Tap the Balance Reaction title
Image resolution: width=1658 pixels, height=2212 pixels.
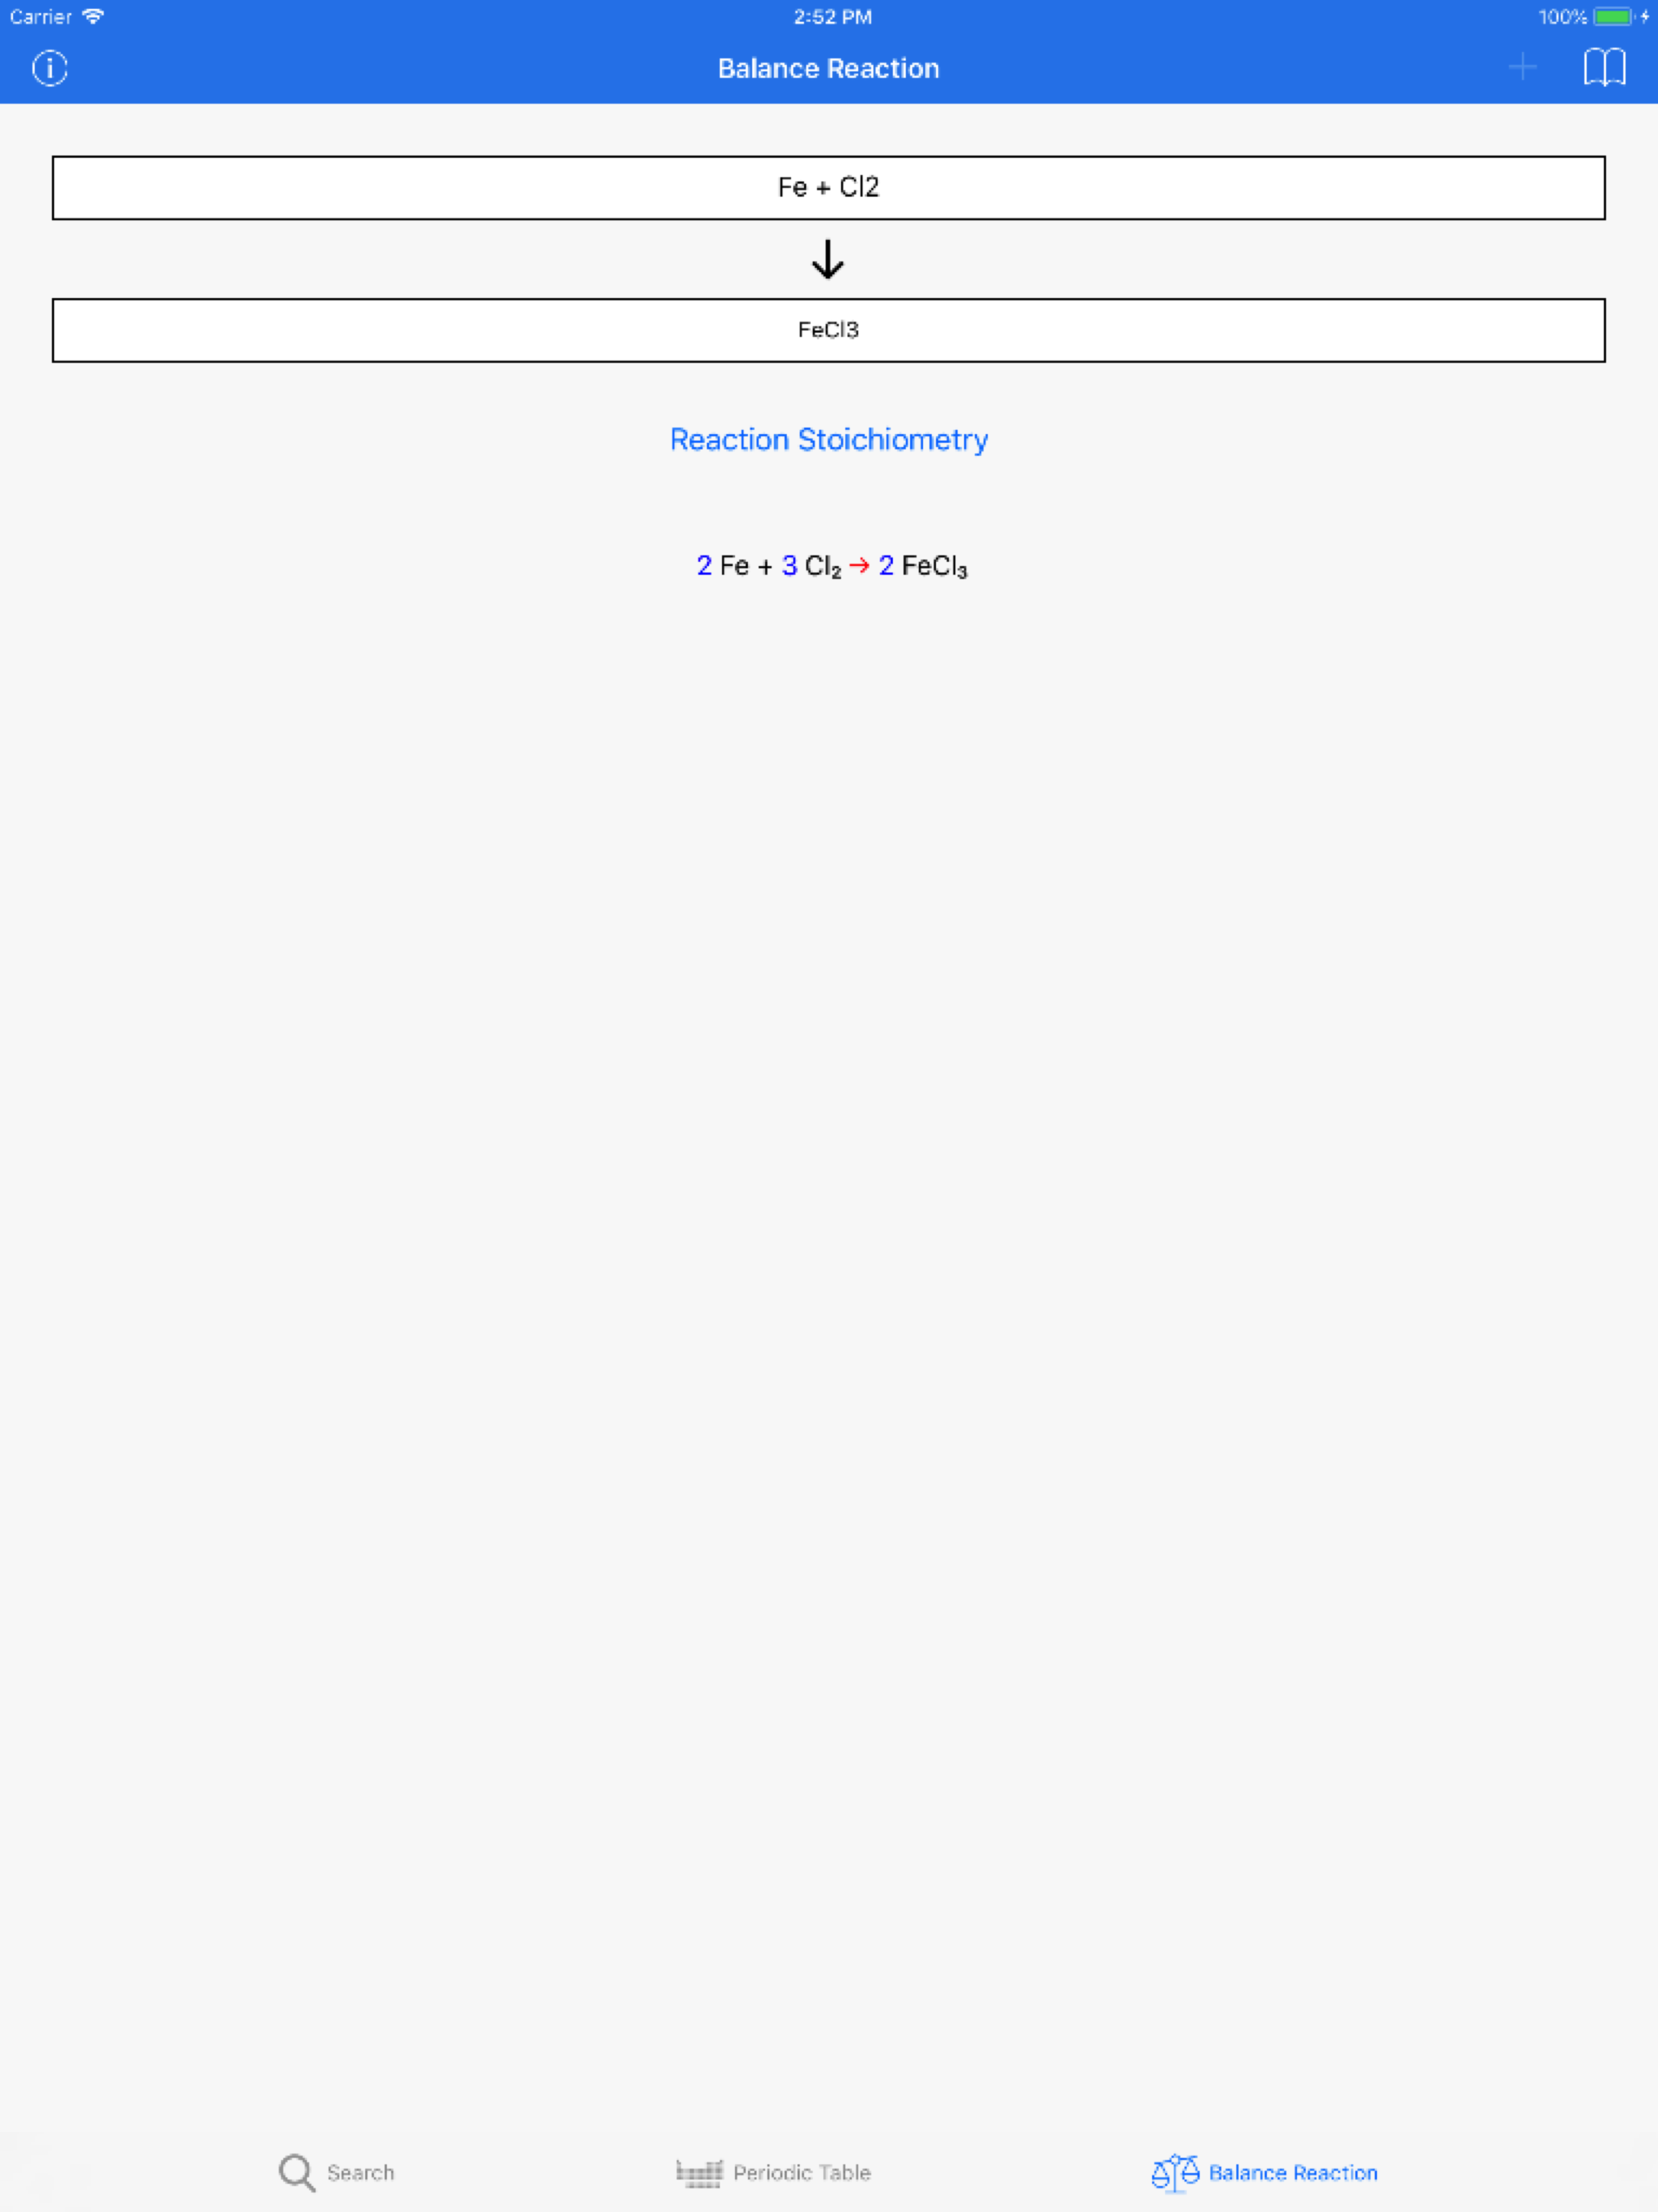829,68
